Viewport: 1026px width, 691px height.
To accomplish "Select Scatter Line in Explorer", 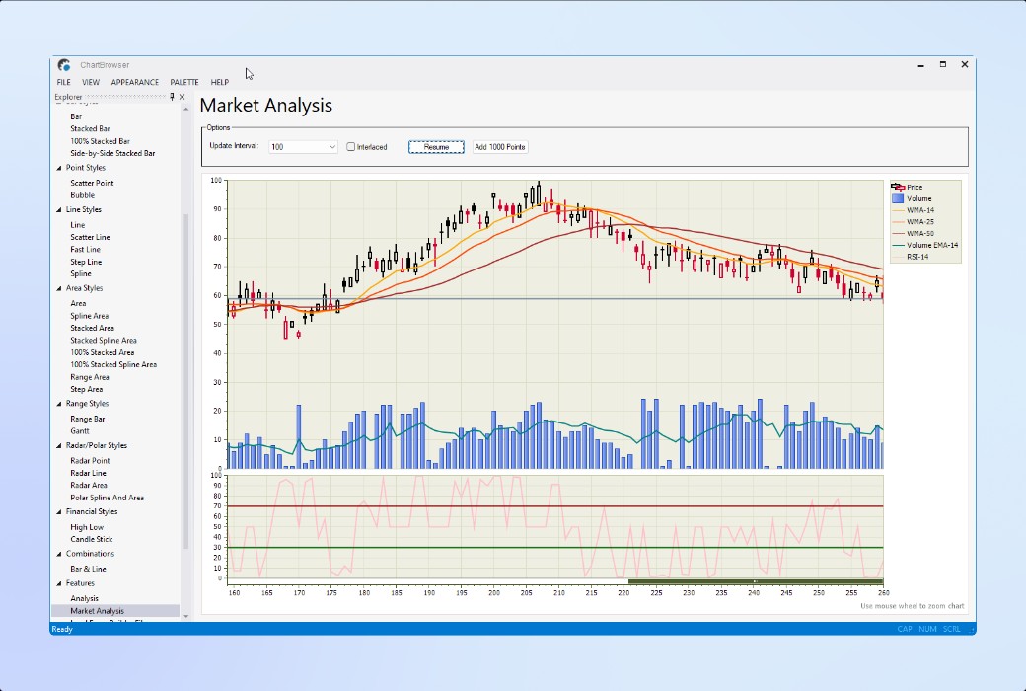I will tap(91, 237).
